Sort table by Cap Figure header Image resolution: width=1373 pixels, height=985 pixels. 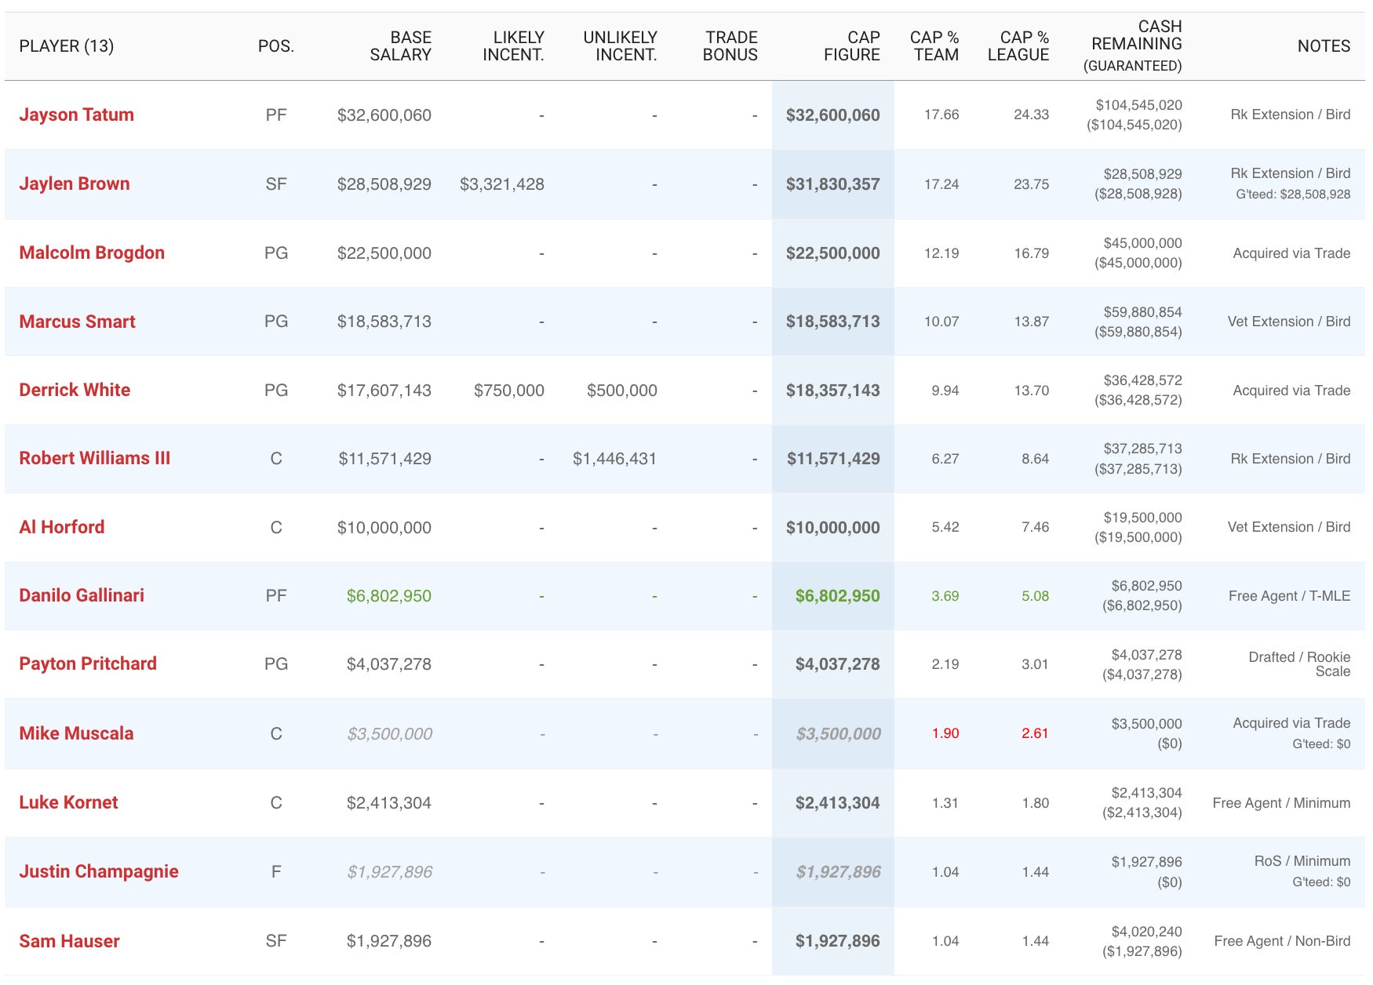tap(851, 46)
